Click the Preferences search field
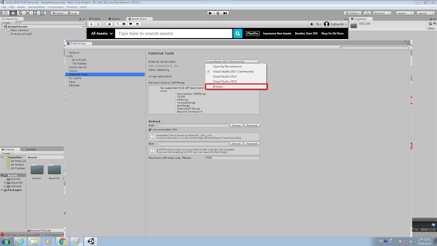 (374, 48)
